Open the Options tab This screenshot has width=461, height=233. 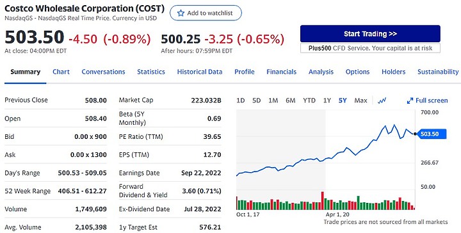[x=357, y=72]
